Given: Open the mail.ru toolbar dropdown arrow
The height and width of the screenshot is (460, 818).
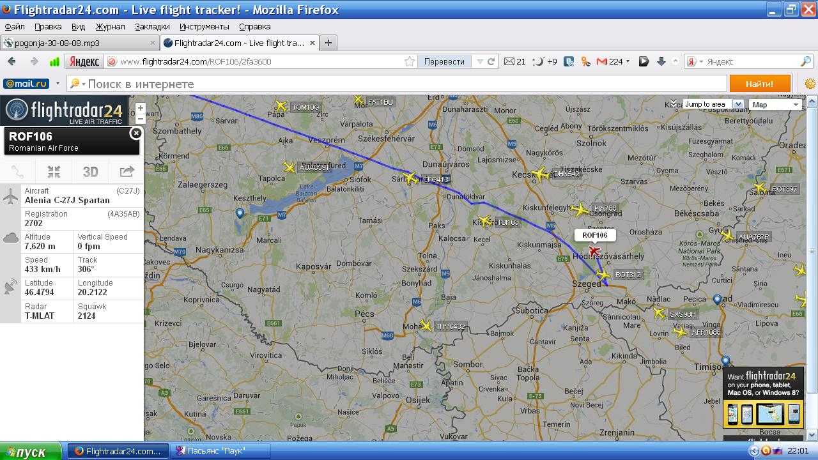Looking at the screenshot, I should coord(58,84).
